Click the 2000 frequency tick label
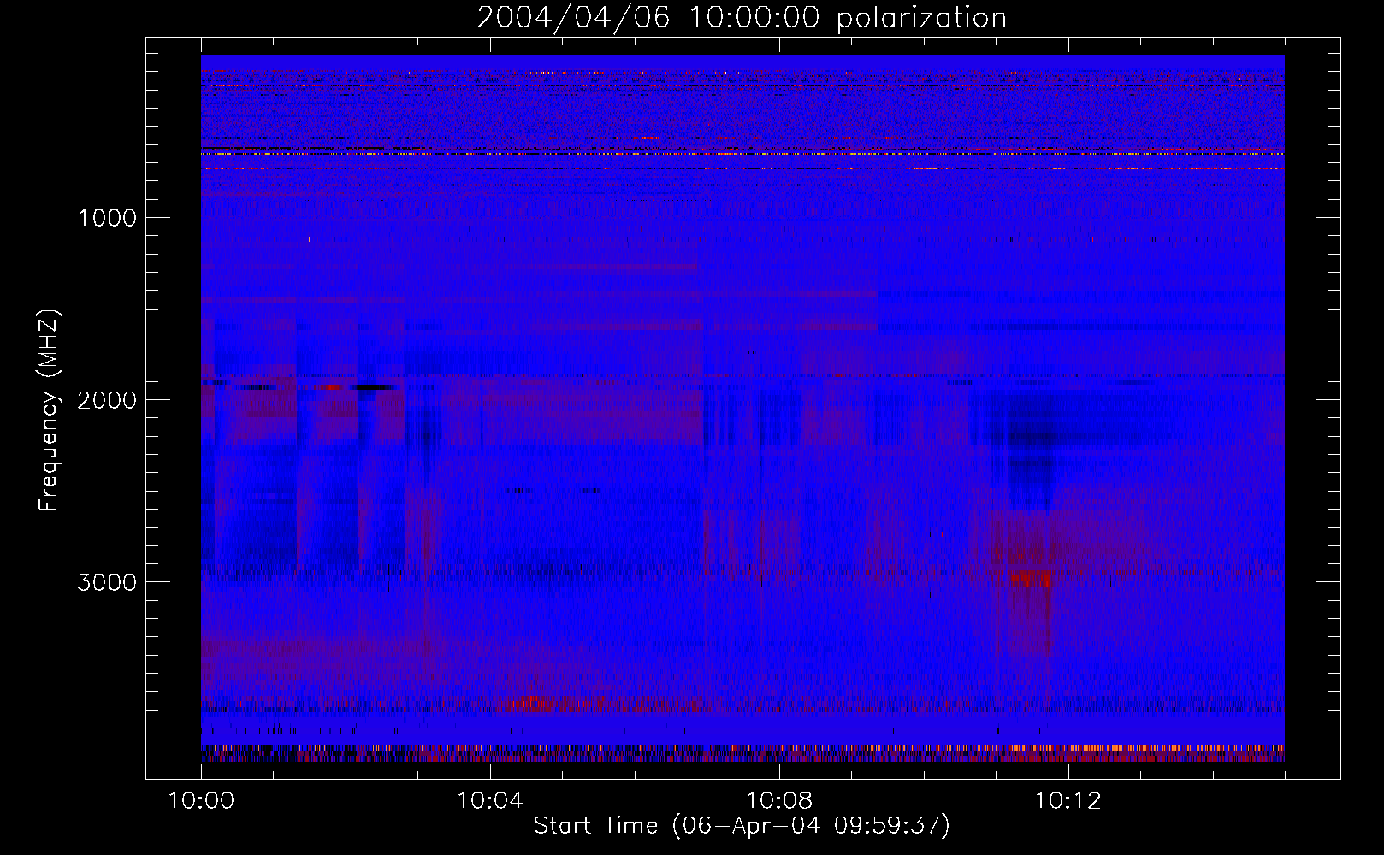Image resolution: width=1384 pixels, height=855 pixels. point(107,400)
